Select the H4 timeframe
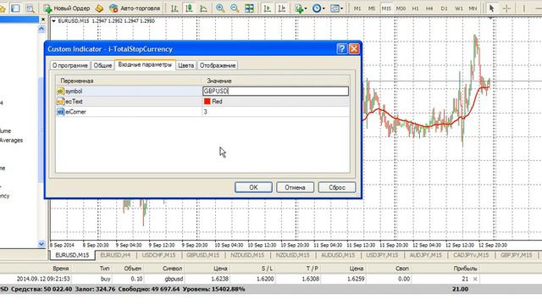 click(429, 8)
